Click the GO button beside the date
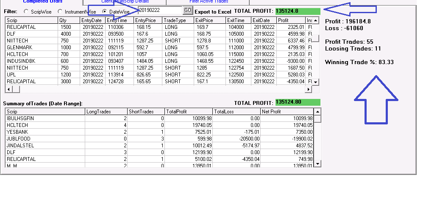437x197 pixels. [x=188, y=11]
